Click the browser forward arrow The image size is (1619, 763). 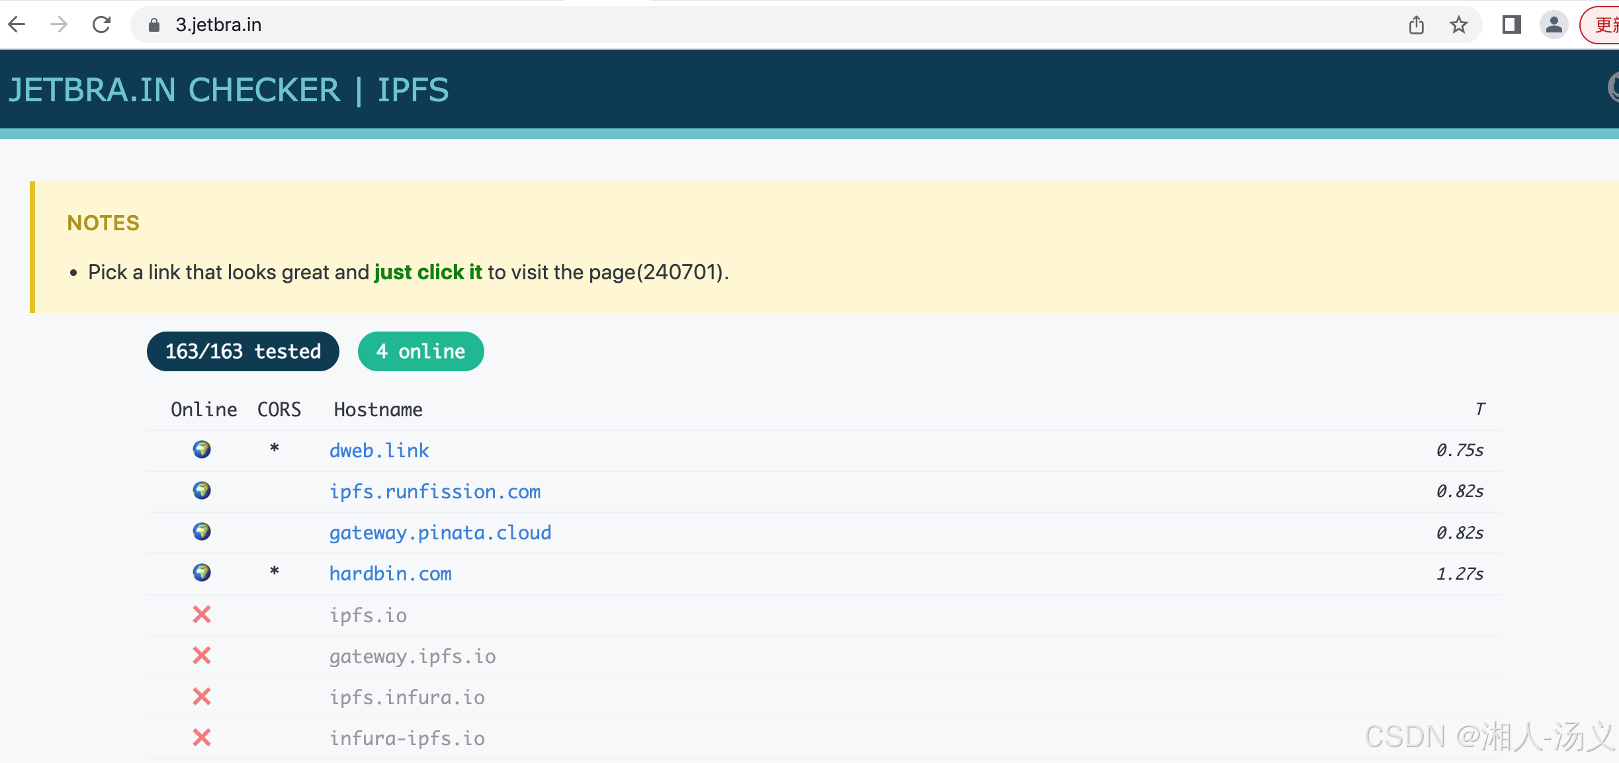point(59,25)
